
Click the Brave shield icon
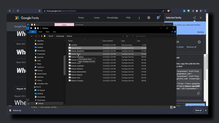click(x=169, y=11)
